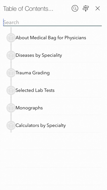
Task: Select Selected Lab Tests item
Action: (x=35, y=90)
